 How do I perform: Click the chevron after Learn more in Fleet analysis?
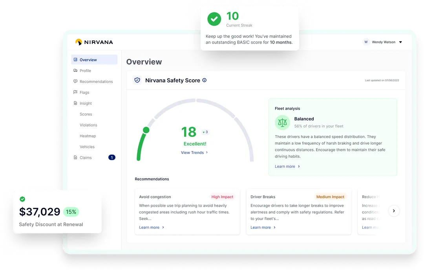tap(298, 166)
